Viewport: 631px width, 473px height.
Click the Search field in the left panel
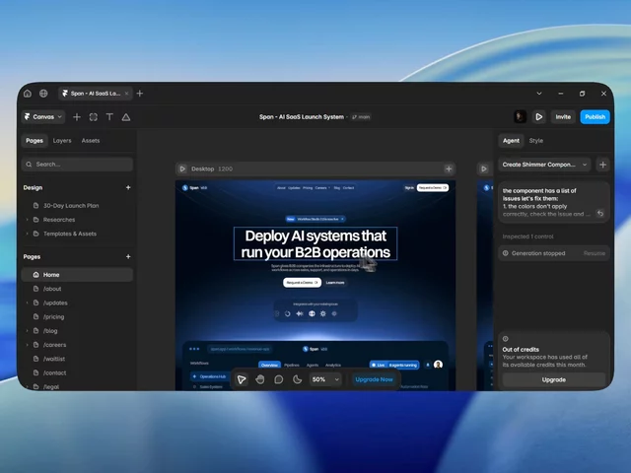click(x=77, y=165)
